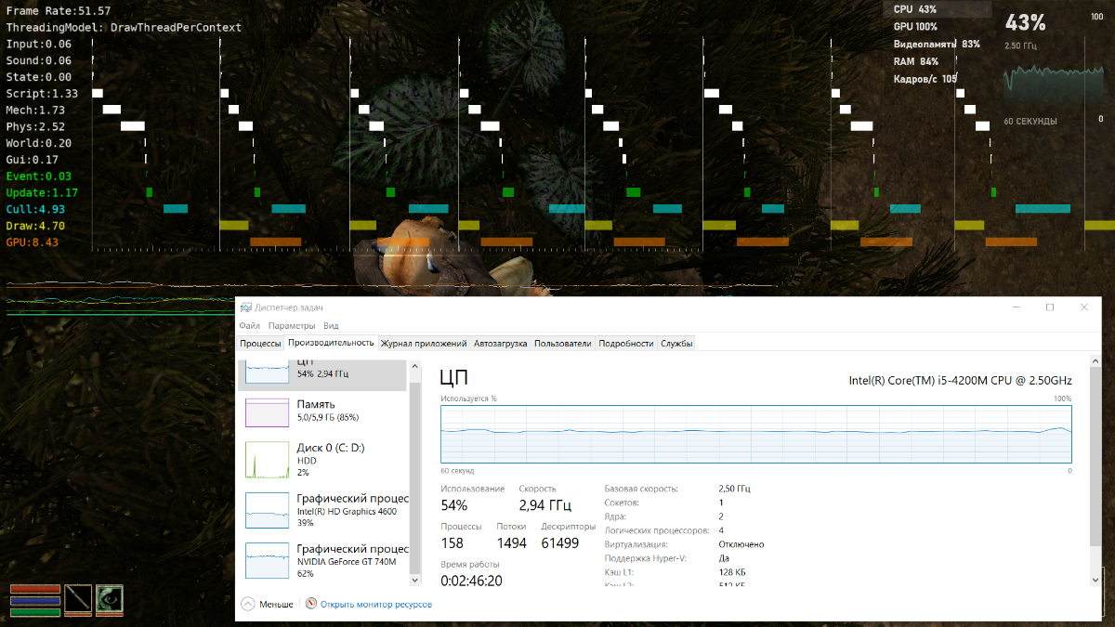1115x627 pixels.
Task: Click the red health bar in HUD
Action: coord(35,589)
